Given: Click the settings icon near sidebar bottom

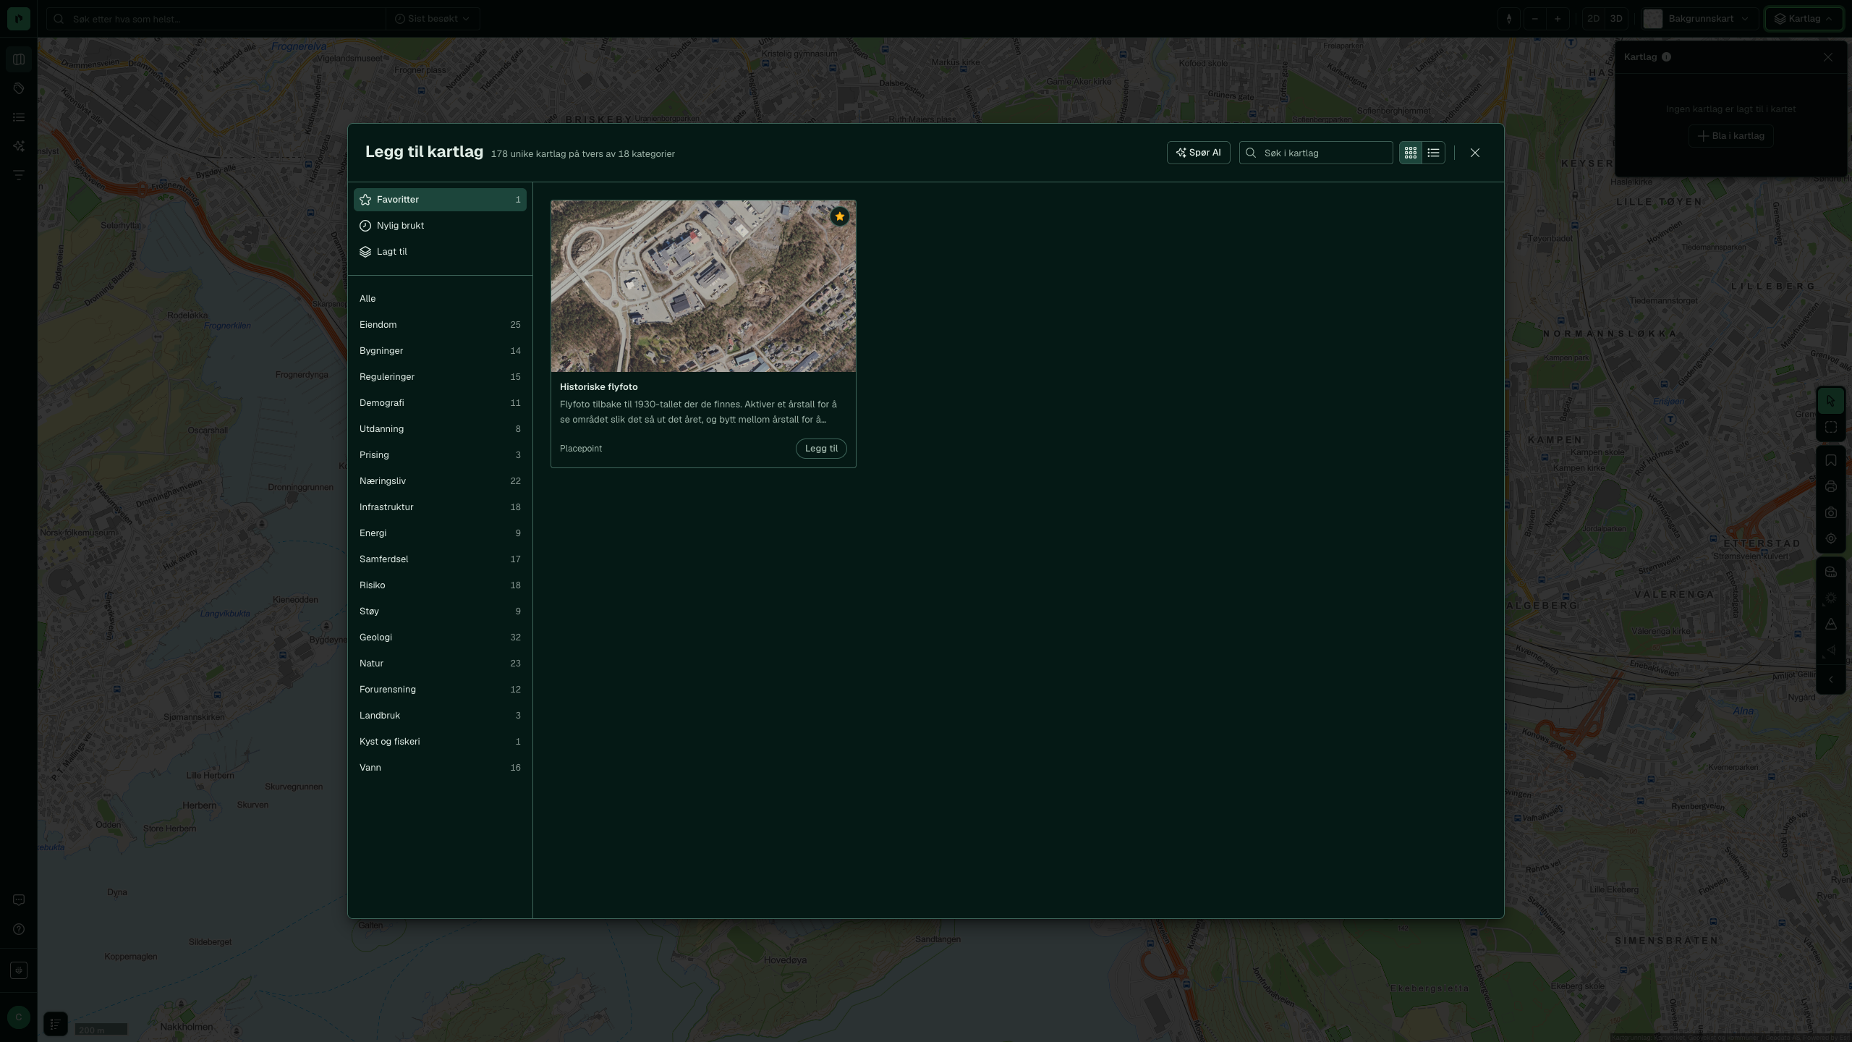Looking at the screenshot, I should [x=19, y=970].
